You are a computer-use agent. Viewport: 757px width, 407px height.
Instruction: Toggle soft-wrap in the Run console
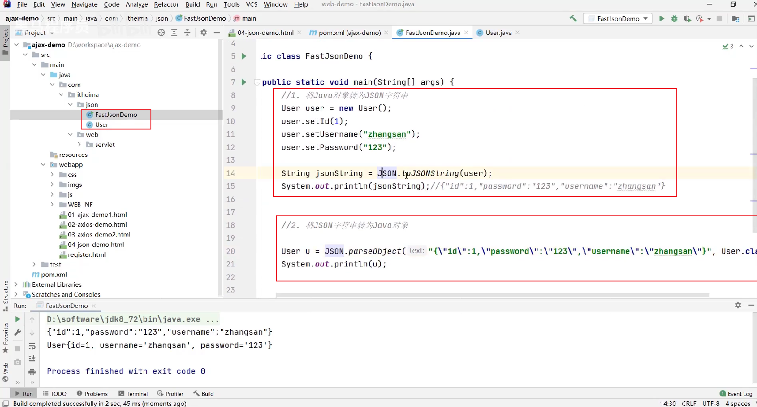tap(32, 346)
